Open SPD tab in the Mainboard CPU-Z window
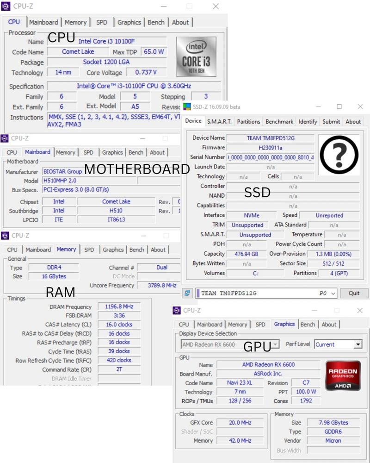 (x=88, y=152)
